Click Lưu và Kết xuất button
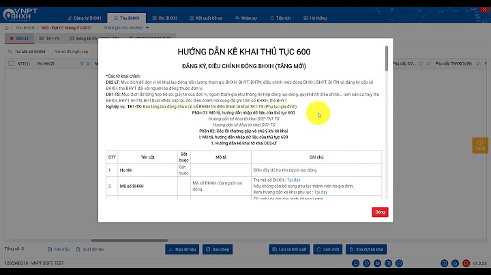491x275 pixels. [x=289, y=249]
